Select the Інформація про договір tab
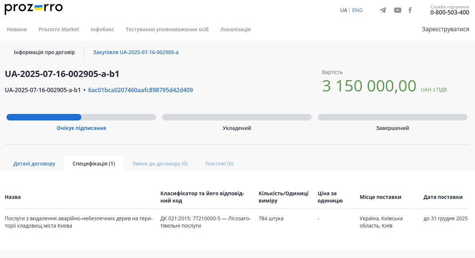Viewport: 475px width, 258px height. (x=44, y=52)
